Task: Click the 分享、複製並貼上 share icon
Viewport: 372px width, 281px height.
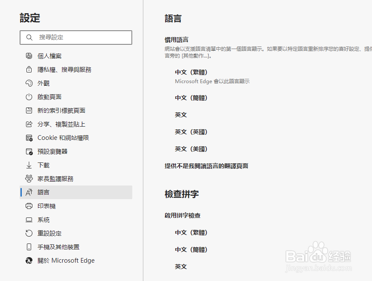Action: tap(29, 124)
